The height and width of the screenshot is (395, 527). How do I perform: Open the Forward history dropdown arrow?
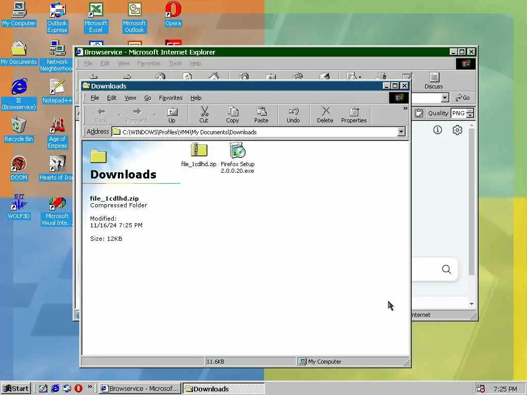(x=154, y=115)
